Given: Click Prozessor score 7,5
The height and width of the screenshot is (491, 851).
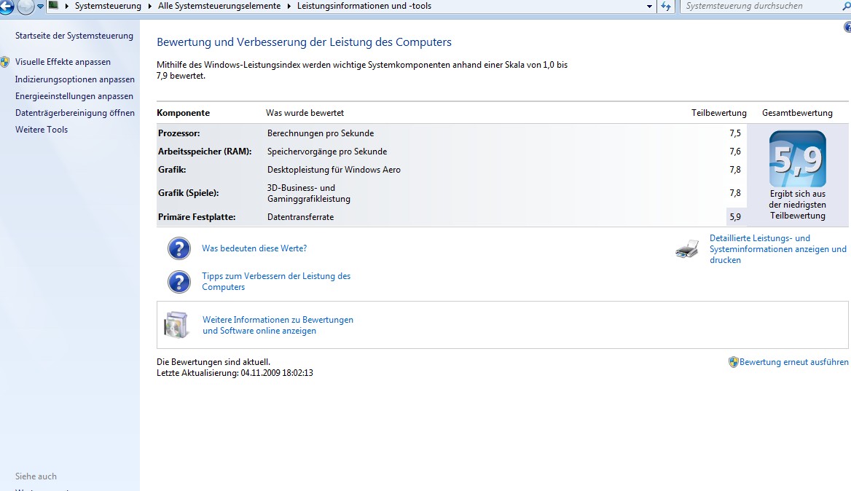Looking at the screenshot, I should point(735,133).
